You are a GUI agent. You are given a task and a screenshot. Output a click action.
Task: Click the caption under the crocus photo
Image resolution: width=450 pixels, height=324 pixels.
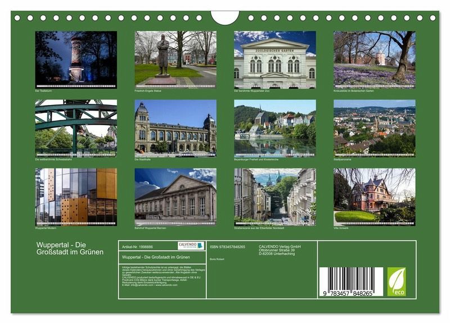click(x=354, y=91)
